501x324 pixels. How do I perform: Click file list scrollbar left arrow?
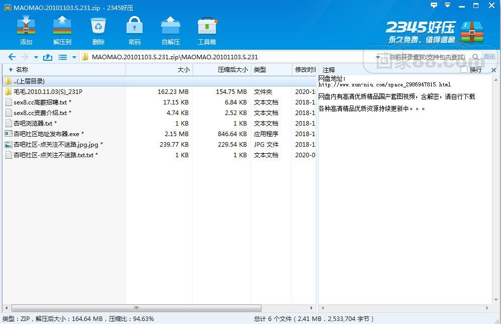click(x=7, y=308)
